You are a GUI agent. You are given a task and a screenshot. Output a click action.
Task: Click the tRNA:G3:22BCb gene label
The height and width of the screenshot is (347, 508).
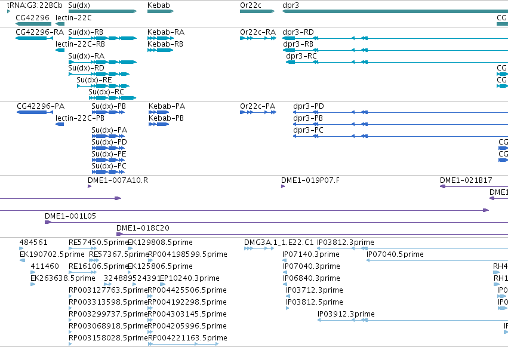pyautogui.click(x=35, y=5)
